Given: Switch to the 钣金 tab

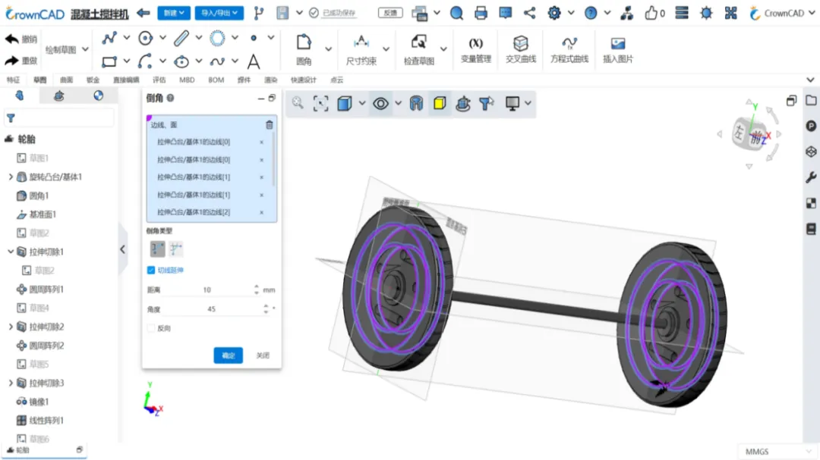Looking at the screenshot, I should coord(93,80).
